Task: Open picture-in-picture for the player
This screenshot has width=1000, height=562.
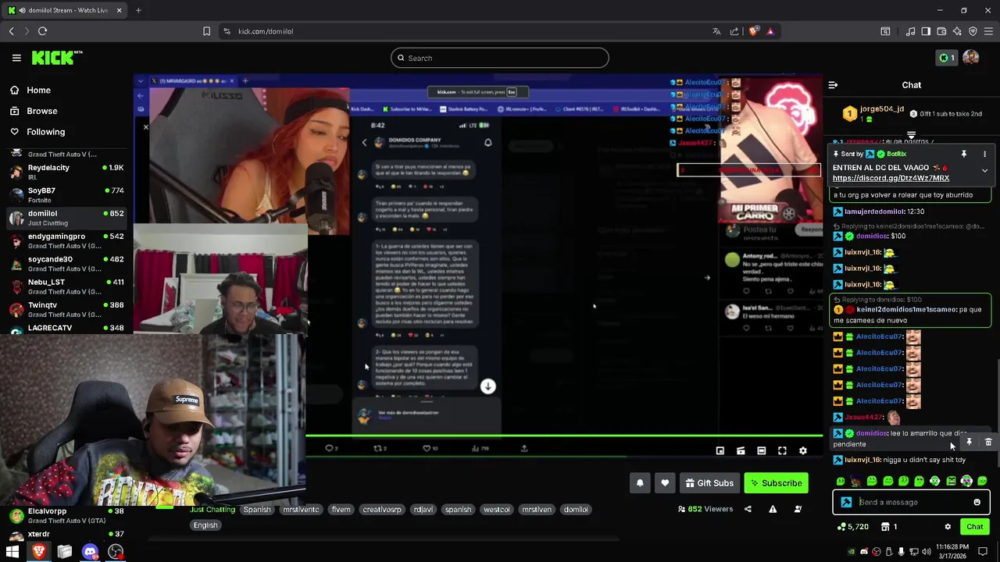Action: click(720, 450)
